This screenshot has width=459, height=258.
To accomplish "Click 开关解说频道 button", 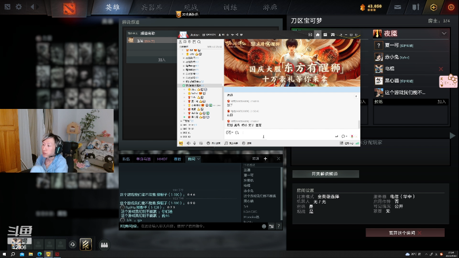I will coord(325,174).
